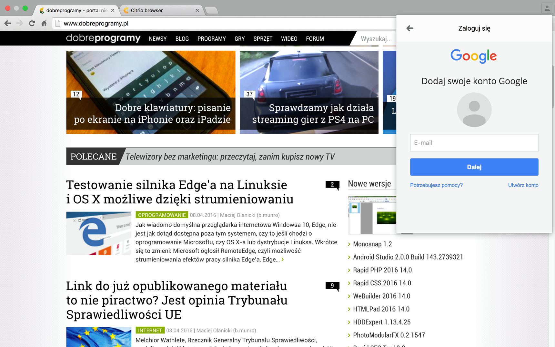Go to the home page via house icon

click(x=44, y=23)
